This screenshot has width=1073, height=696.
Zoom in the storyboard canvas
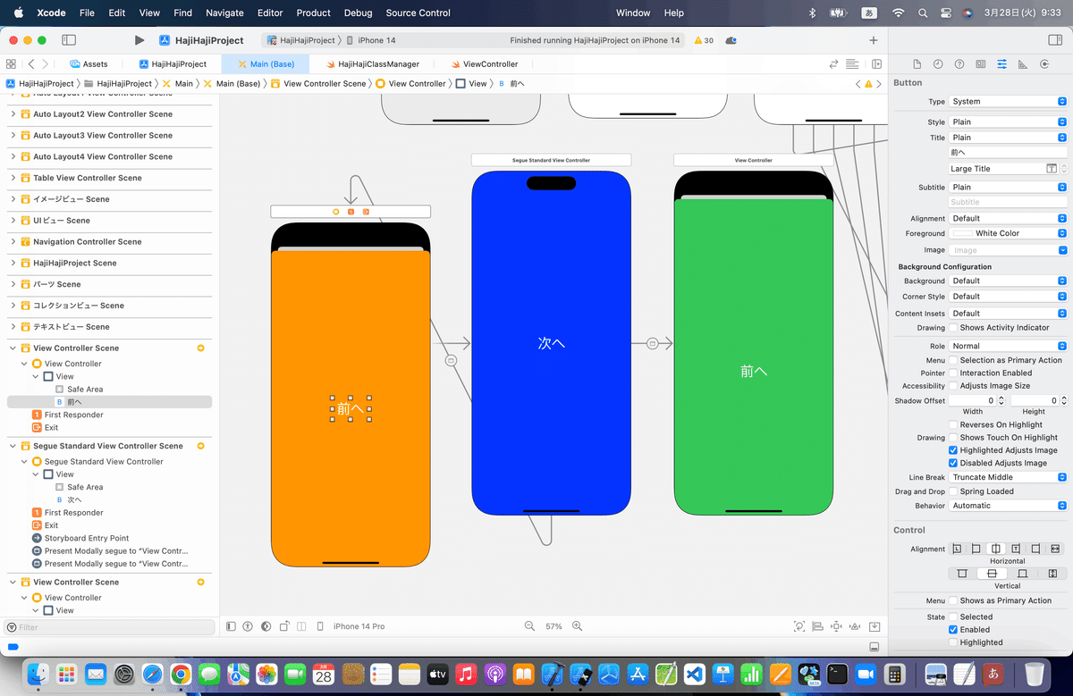tap(578, 626)
